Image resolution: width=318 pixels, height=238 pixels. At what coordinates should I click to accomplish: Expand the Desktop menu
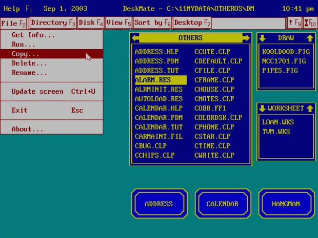192,23
